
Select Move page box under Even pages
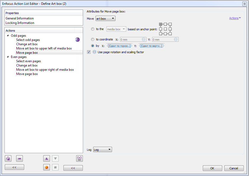click(27, 74)
